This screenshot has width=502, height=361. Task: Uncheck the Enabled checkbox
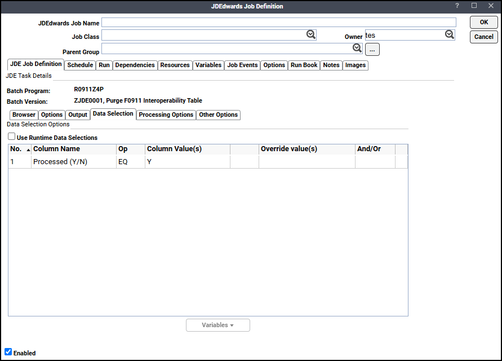tap(8, 352)
